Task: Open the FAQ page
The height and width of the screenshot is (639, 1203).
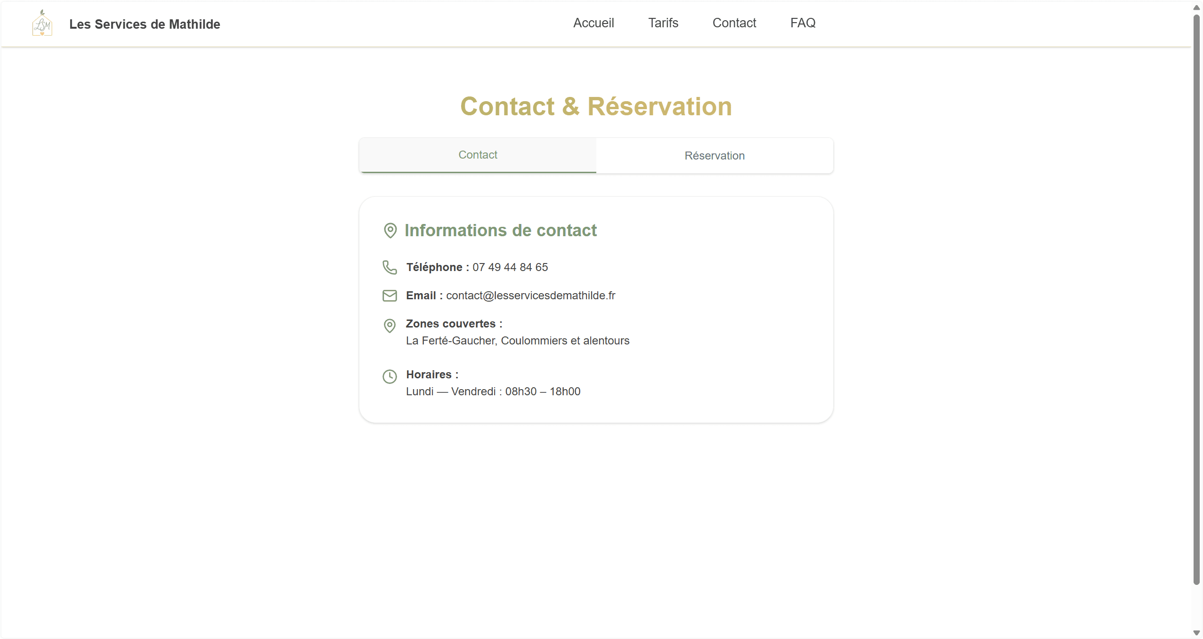Action: tap(803, 23)
